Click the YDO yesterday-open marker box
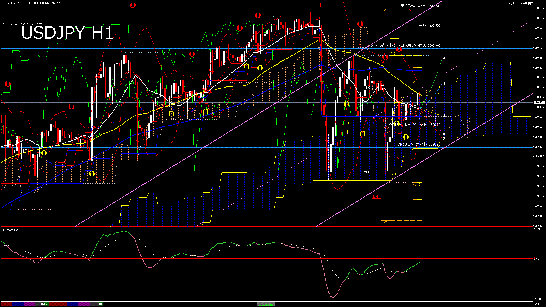The height and width of the screenshot is (307, 546). [x=367, y=172]
